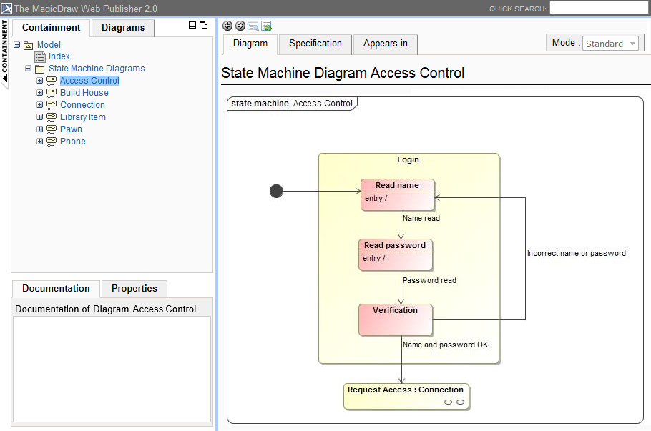Select the Phone item in the tree

click(x=72, y=142)
